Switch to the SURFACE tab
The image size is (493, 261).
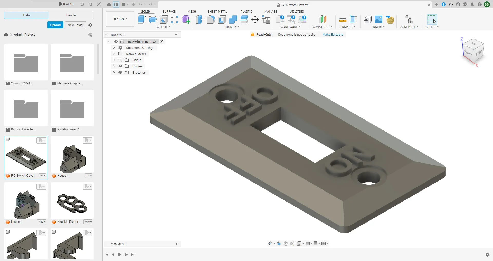169,12
